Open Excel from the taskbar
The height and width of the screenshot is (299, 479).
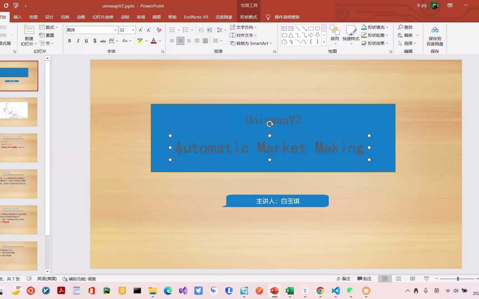coord(290,291)
